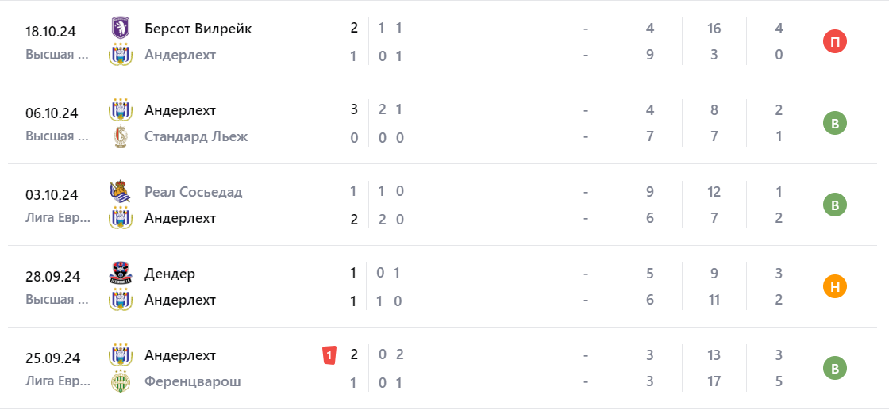Image resolution: width=889 pixels, height=410 pixels.
Task: Click the Beerschot Wilrijk team logo
Action: [120, 29]
